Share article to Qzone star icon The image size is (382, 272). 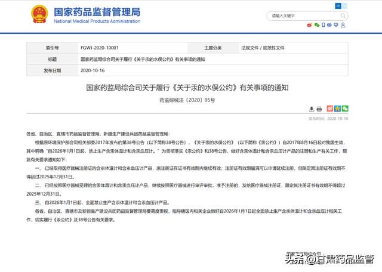coord(337,109)
